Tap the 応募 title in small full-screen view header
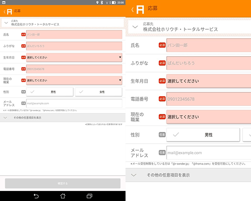 point(17,11)
